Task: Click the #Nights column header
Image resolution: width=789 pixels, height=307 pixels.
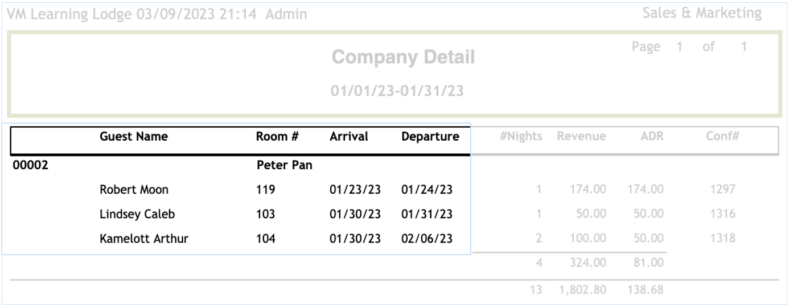Action: tap(521, 137)
